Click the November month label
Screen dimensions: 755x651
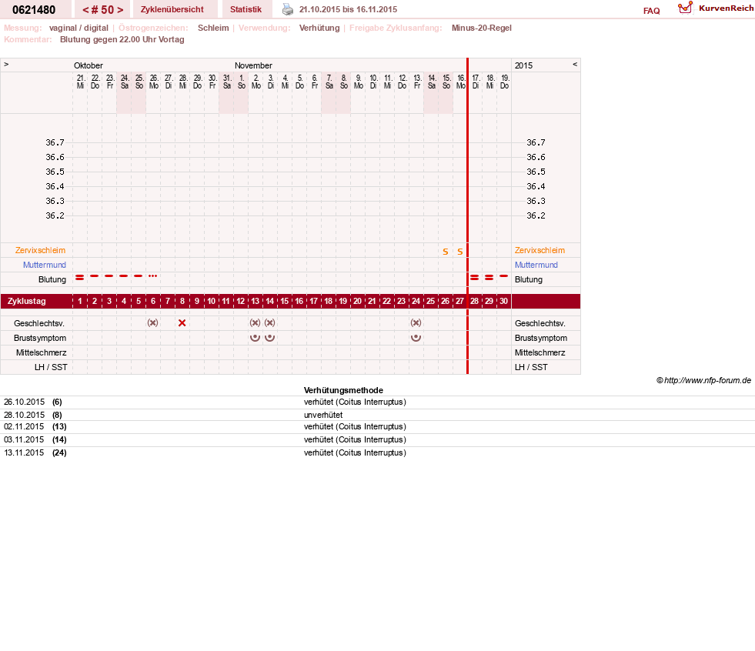(253, 65)
